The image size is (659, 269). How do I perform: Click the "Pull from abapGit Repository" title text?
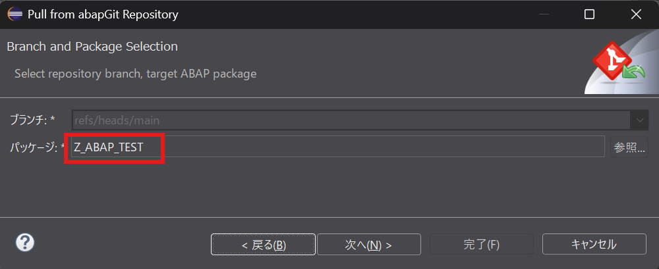point(103,14)
